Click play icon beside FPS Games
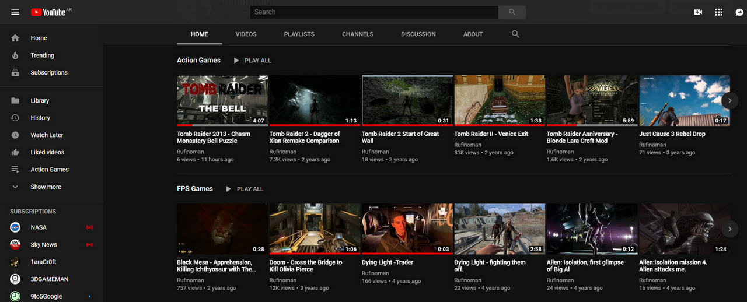The image size is (747, 302). tap(229, 189)
